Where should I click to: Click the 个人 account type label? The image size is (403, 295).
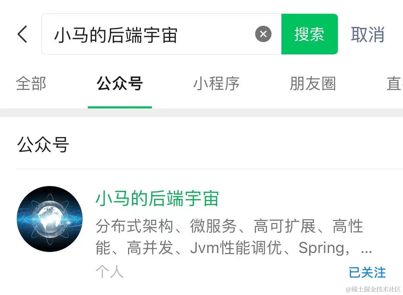[110, 272]
